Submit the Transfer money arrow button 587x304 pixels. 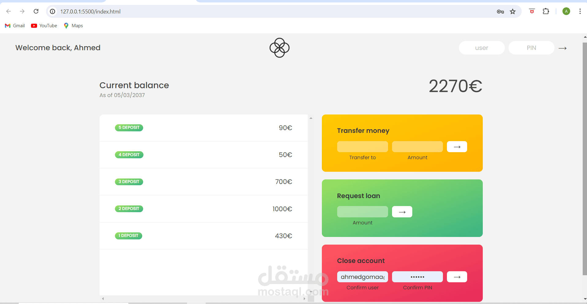(x=457, y=147)
